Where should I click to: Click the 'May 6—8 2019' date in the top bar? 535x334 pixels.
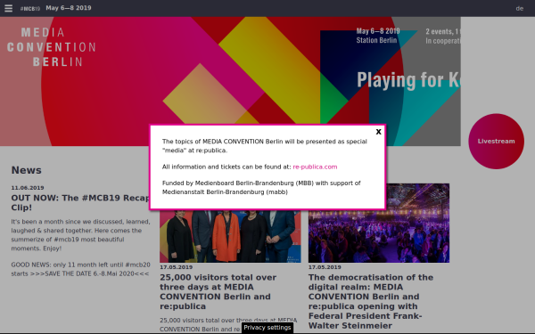point(69,8)
